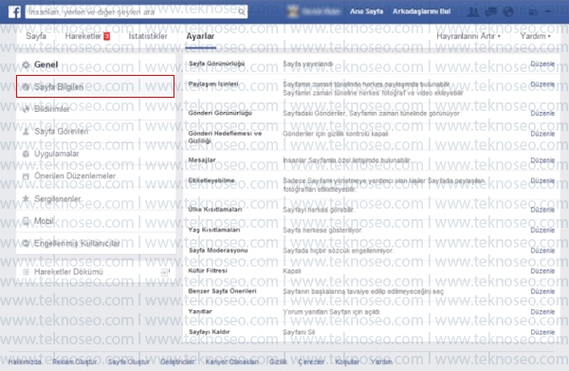The image size is (569, 371).
Task: Expand the Yardım dropdown
Action: tap(535, 36)
